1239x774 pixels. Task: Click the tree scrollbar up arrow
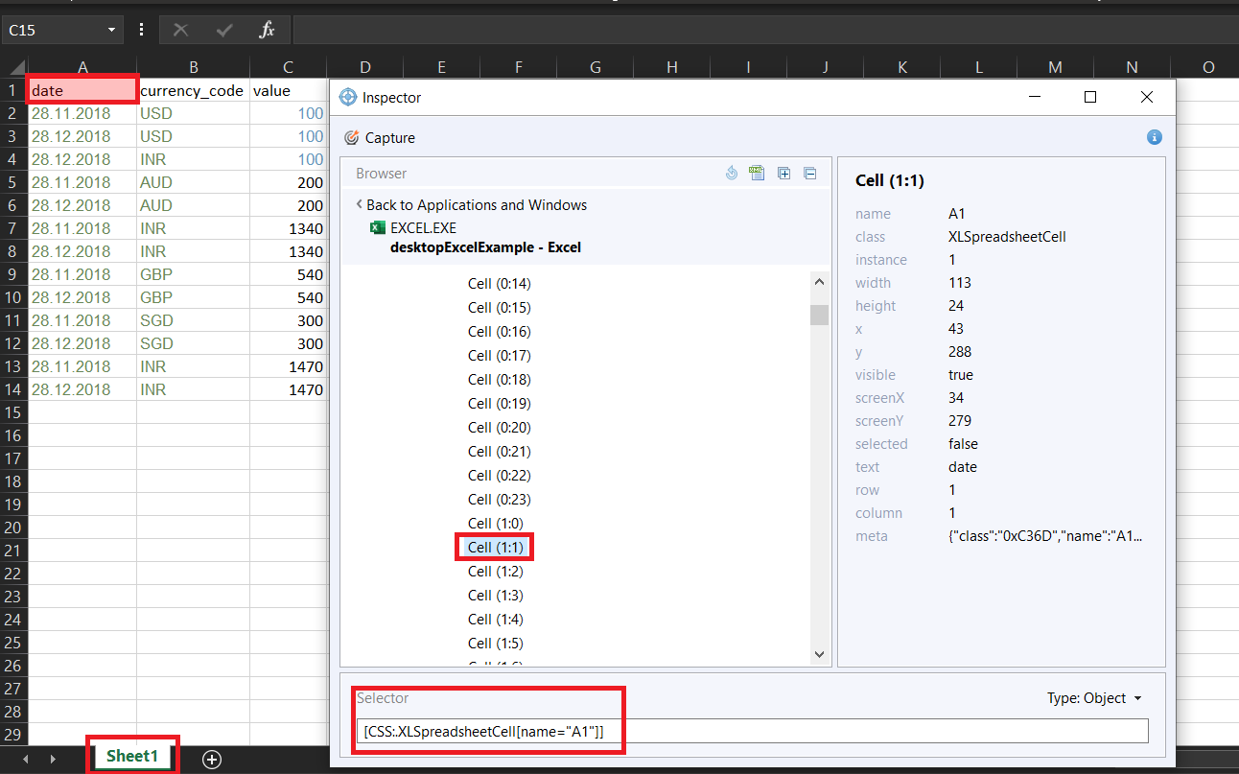[x=819, y=282]
